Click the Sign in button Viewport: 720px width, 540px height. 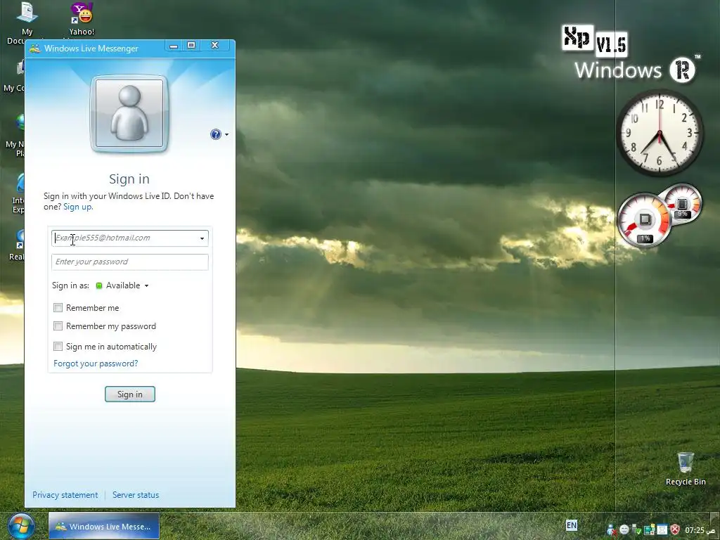[x=130, y=394]
